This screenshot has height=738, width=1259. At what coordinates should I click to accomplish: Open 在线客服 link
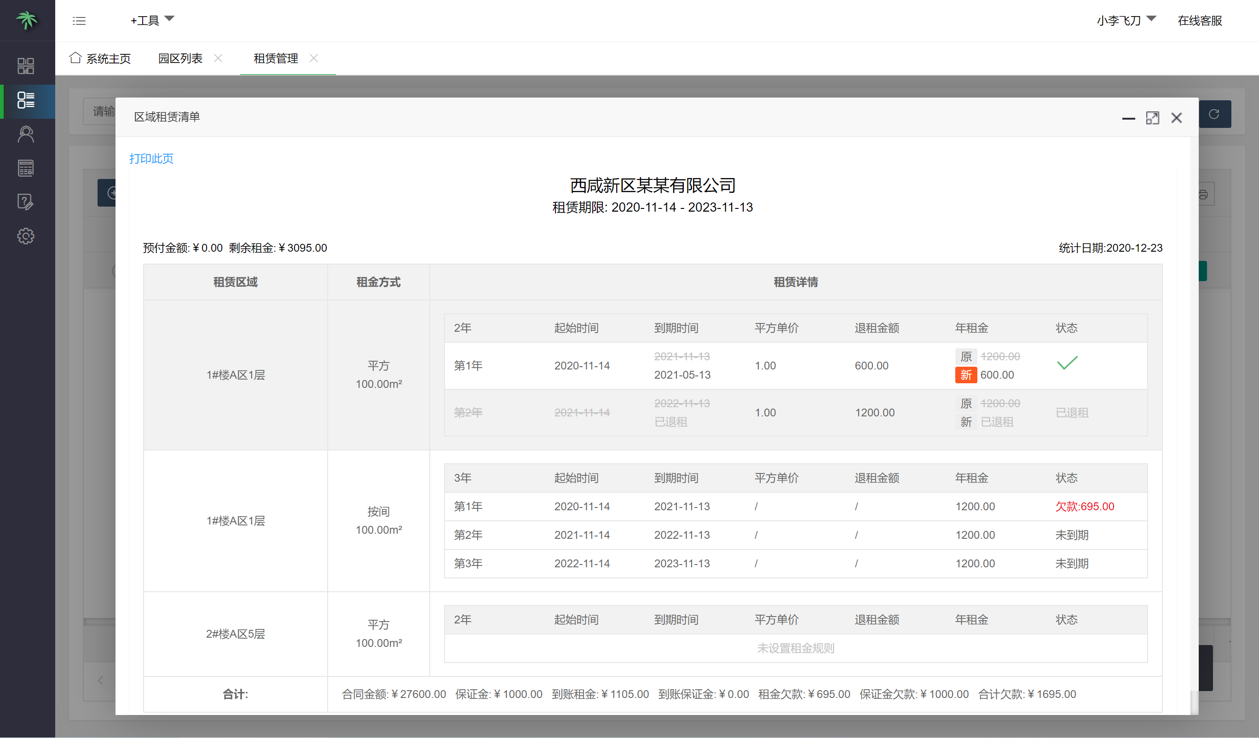tap(1200, 21)
